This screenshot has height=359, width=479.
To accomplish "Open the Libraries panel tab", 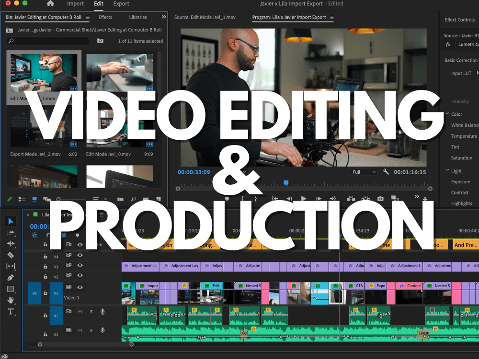I will (x=138, y=17).
